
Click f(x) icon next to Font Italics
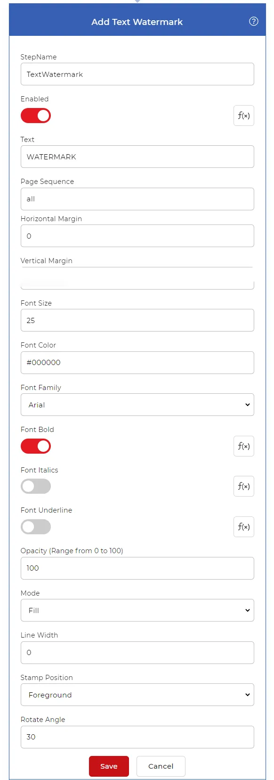(244, 486)
